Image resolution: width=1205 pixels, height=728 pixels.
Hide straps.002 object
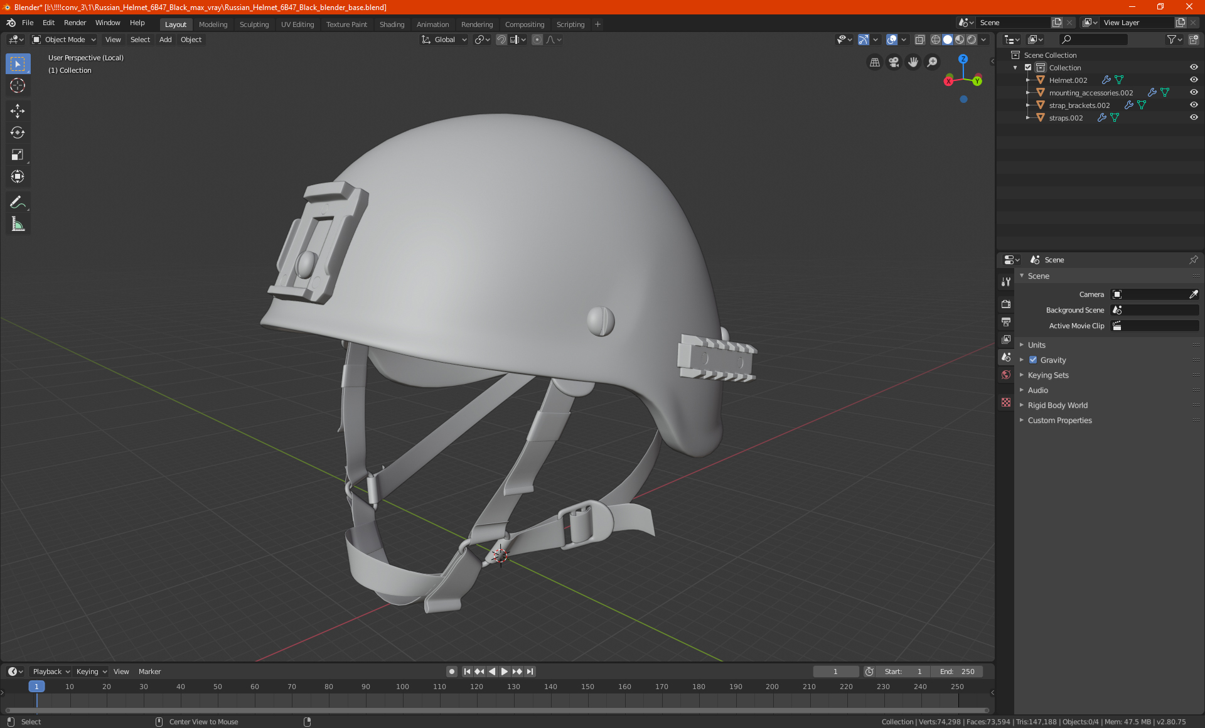1194,117
